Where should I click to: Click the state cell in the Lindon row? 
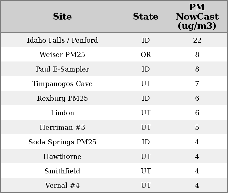146,113
